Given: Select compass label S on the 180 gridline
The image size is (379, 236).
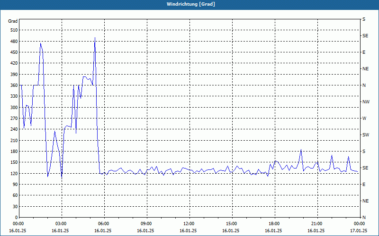Looking at the screenshot, I should [x=364, y=152].
